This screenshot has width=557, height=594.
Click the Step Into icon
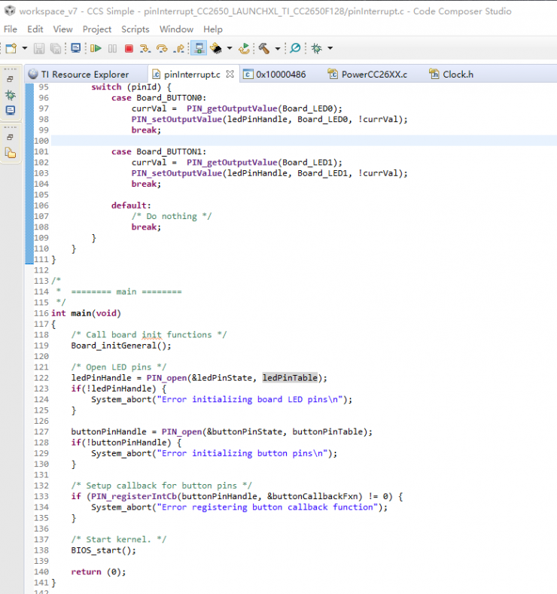145,48
